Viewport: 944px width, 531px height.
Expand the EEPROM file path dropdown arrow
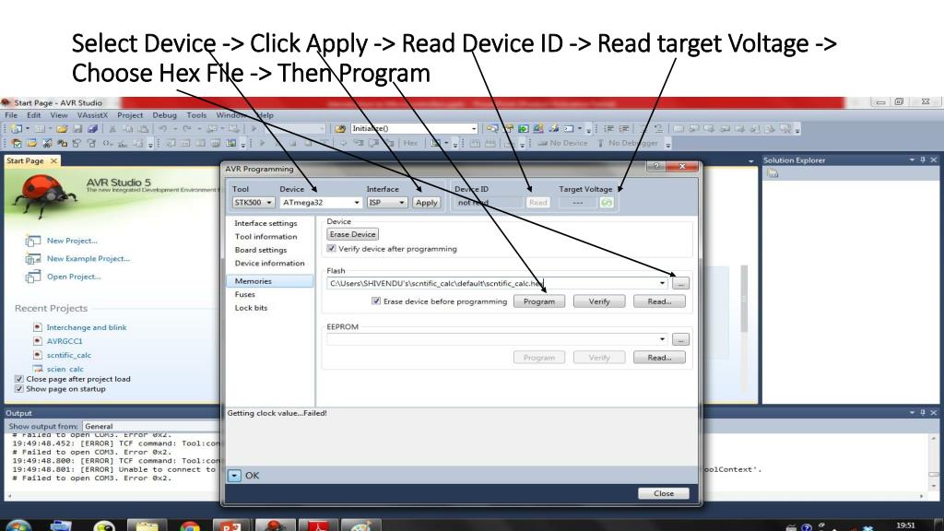(x=662, y=339)
